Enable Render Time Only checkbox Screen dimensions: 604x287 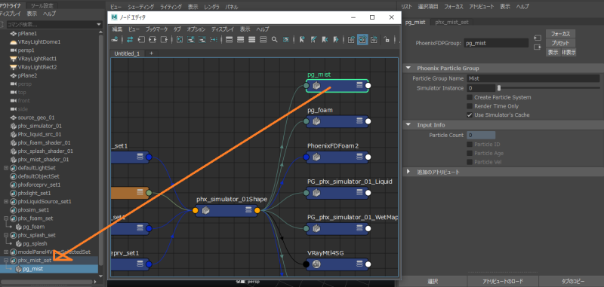[x=470, y=106]
